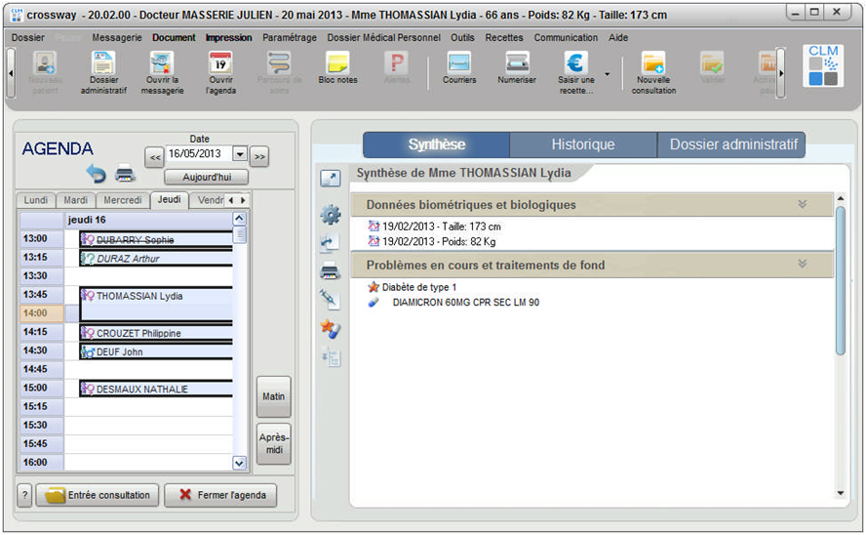The image size is (866, 535).
Task: Collapse the Données biométriques et biologiques section
Action: click(803, 205)
